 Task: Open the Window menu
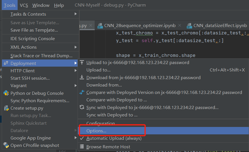[x=41, y=5]
